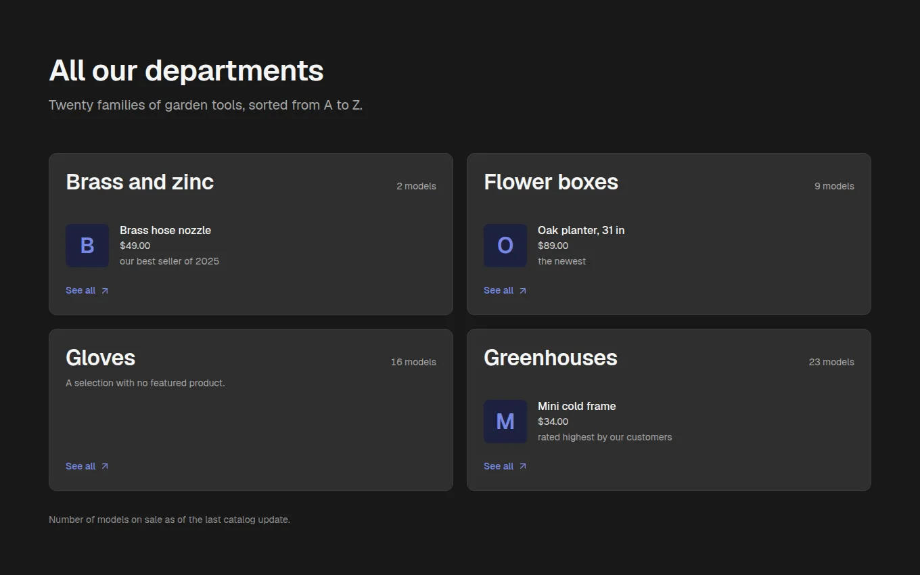Click the B thumbnail for Brass hose nozzle
This screenshot has height=575, width=920.
tap(87, 246)
